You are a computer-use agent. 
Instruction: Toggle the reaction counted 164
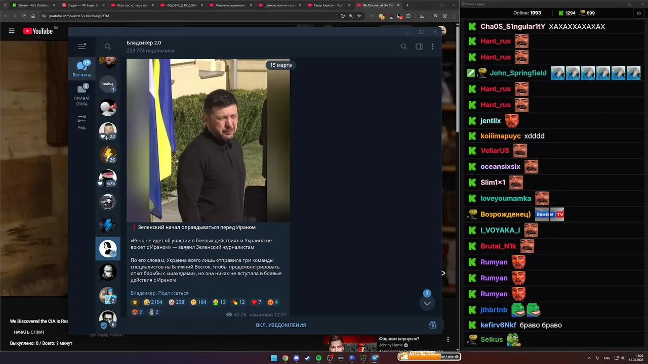click(x=198, y=302)
